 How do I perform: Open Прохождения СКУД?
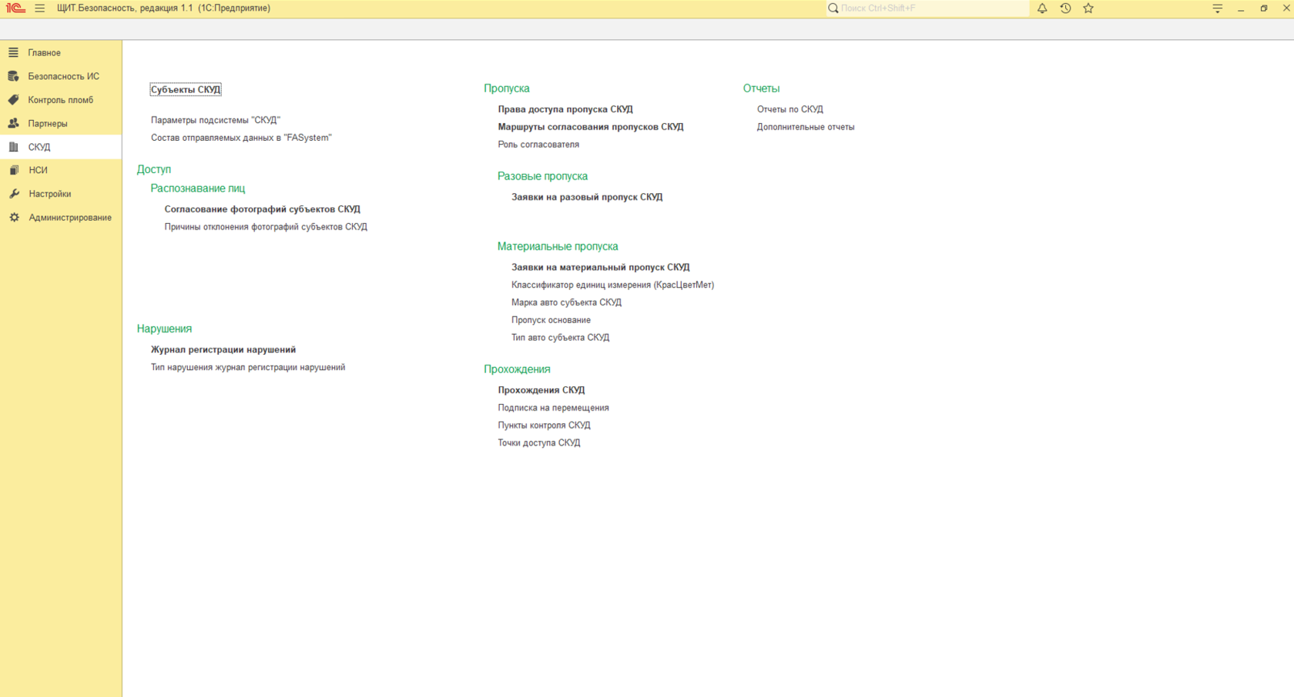[x=541, y=390]
